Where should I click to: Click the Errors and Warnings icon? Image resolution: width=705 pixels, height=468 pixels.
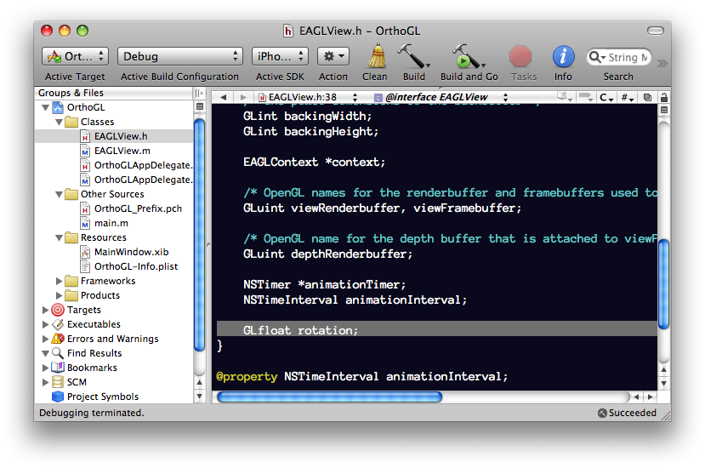[58, 339]
